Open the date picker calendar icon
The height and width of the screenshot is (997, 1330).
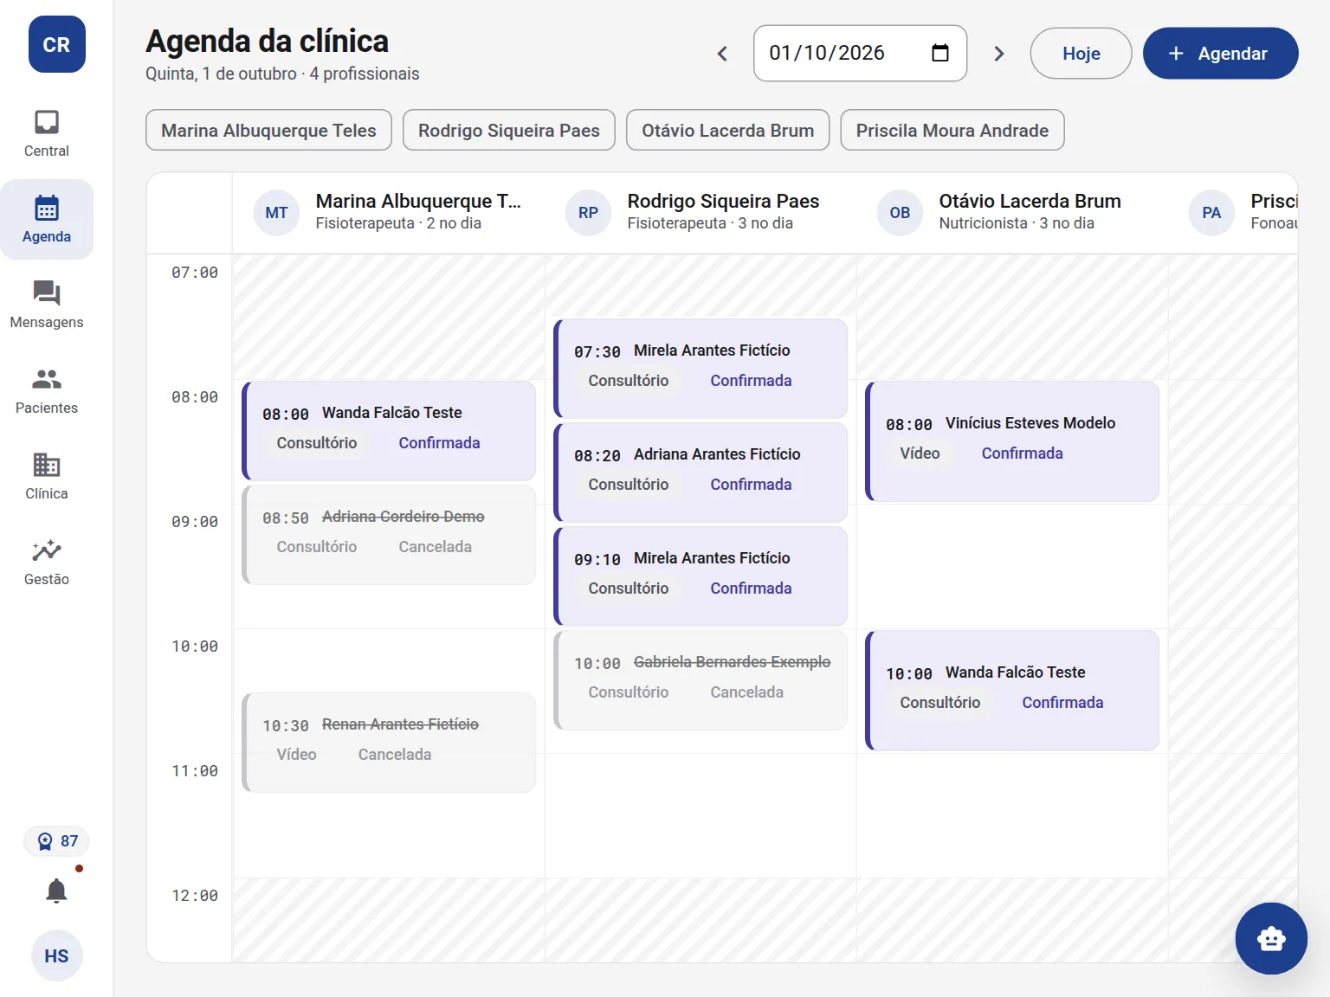pyautogui.click(x=940, y=53)
